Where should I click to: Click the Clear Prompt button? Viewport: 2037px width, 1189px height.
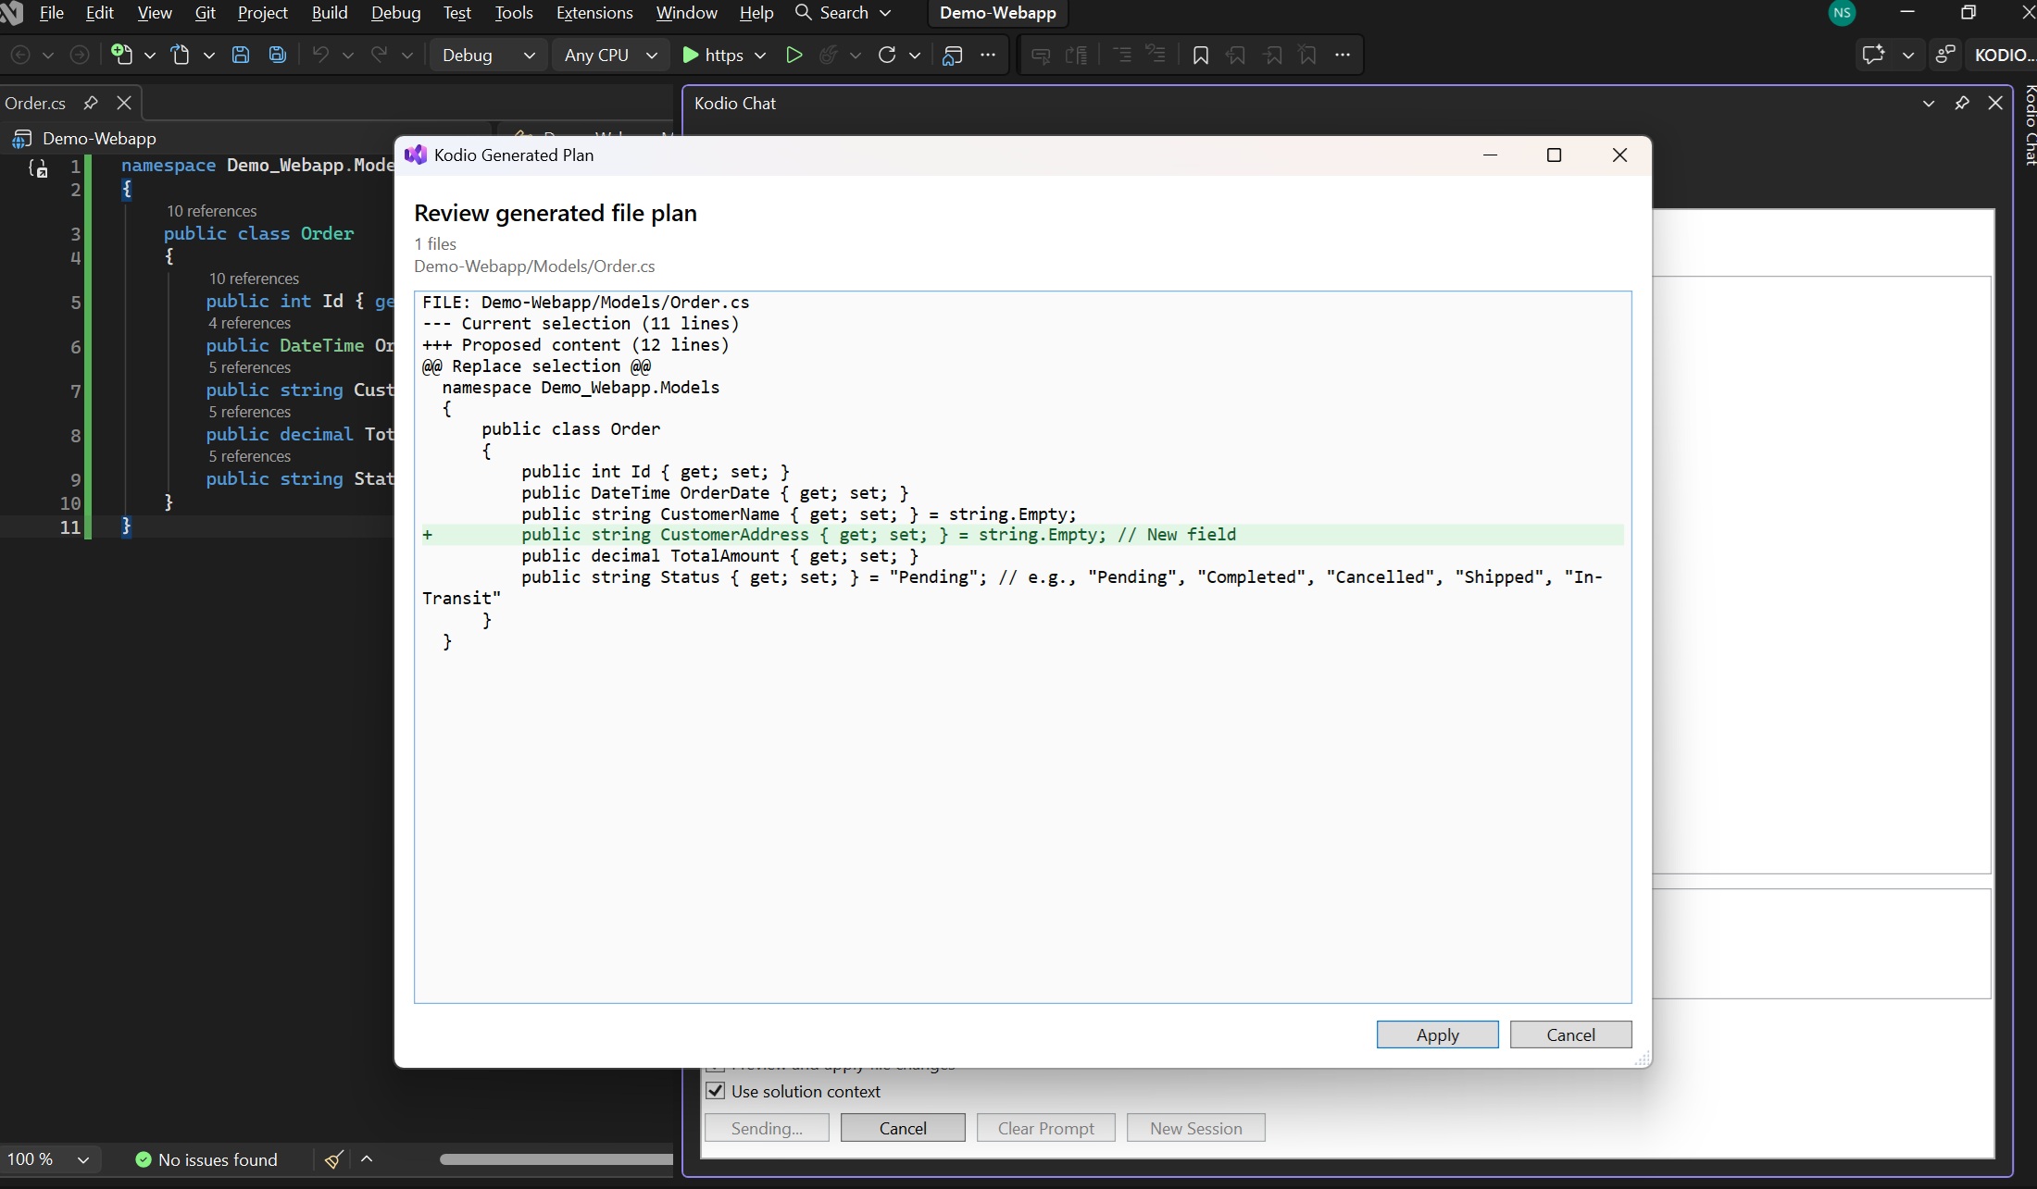pyautogui.click(x=1045, y=1128)
